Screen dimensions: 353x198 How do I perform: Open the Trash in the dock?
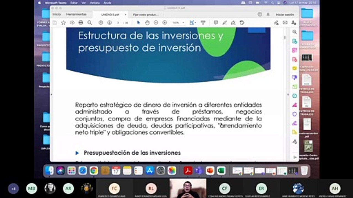pyautogui.click(x=304, y=171)
